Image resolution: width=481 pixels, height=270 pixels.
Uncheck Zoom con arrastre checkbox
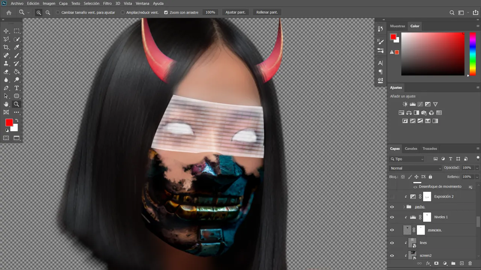(x=166, y=12)
